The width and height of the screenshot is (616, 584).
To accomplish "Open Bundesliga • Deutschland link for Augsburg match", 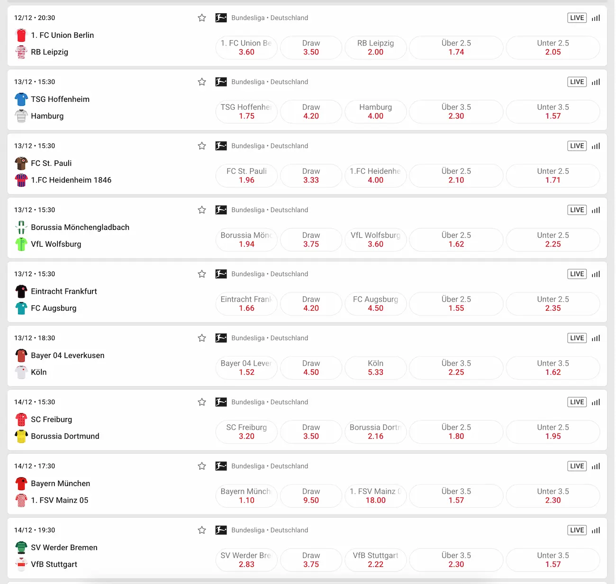I will click(270, 274).
